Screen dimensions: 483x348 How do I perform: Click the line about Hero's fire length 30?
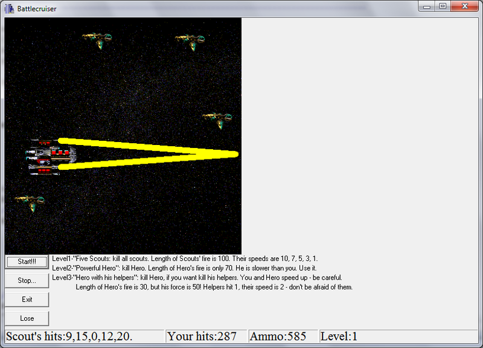point(214,287)
